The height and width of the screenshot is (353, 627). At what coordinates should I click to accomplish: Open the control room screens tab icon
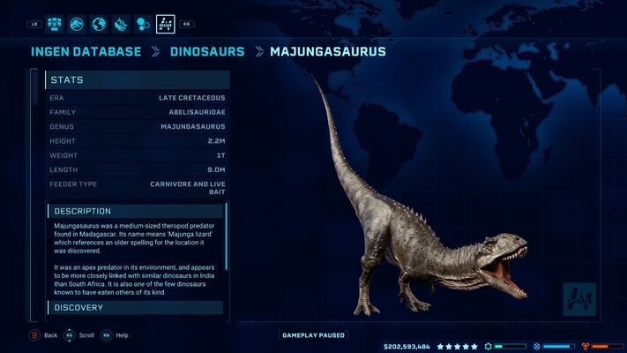[55, 24]
